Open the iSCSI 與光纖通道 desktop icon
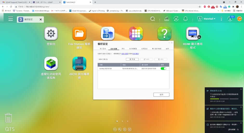The image size is (244, 133). point(79,64)
